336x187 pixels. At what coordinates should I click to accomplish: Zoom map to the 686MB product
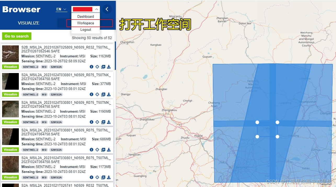pyautogui.click(x=97, y=150)
